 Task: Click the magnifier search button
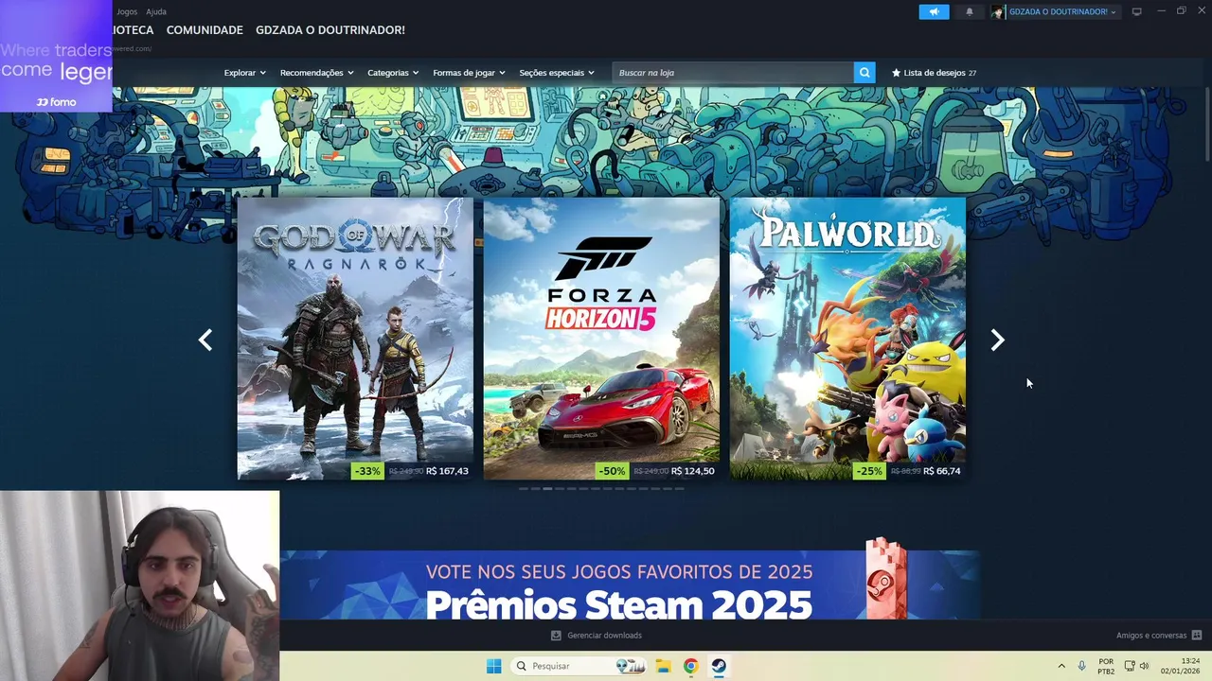864,72
